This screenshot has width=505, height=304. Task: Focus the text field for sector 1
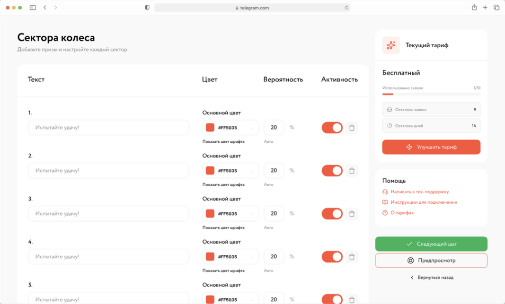108,127
